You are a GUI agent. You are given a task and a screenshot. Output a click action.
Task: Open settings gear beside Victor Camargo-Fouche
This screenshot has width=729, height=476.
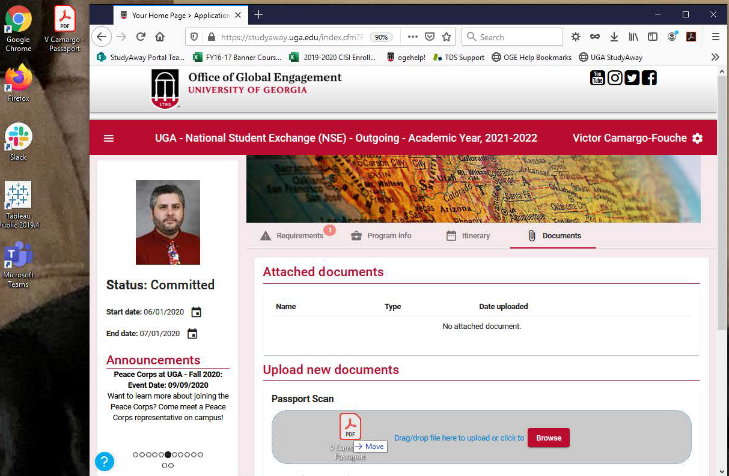pyautogui.click(x=697, y=138)
